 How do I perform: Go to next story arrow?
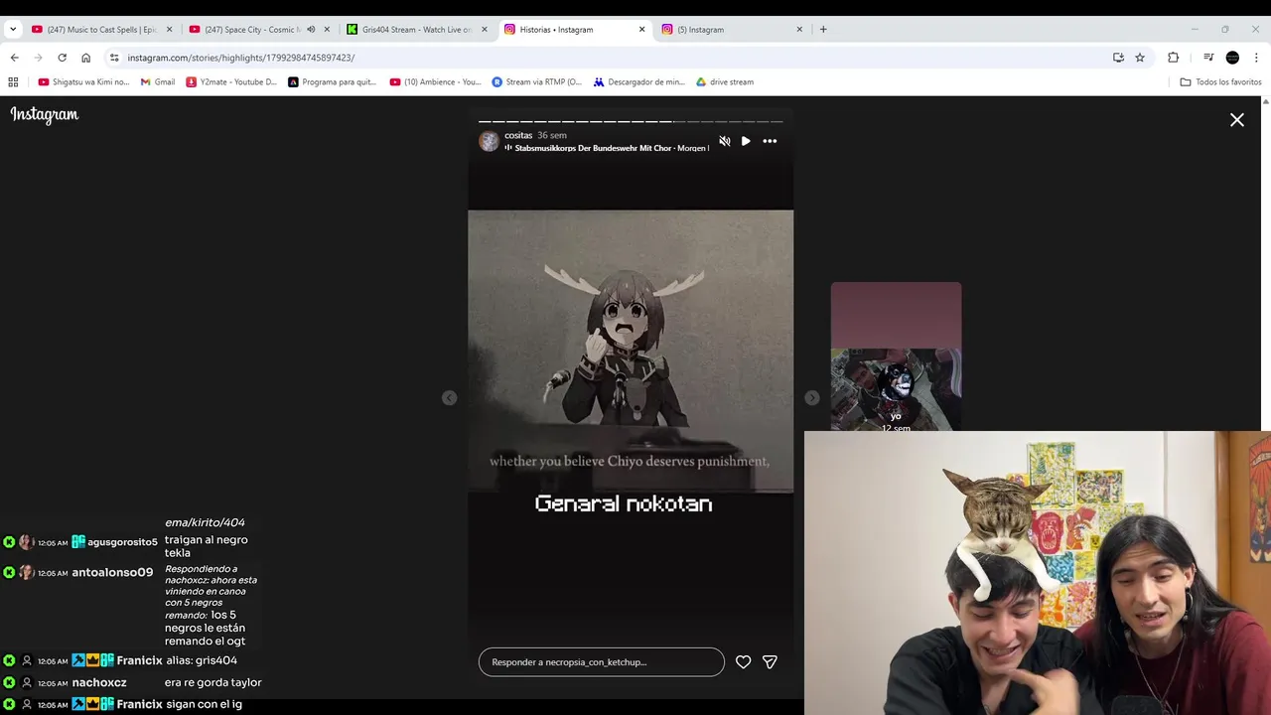pyautogui.click(x=811, y=397)
